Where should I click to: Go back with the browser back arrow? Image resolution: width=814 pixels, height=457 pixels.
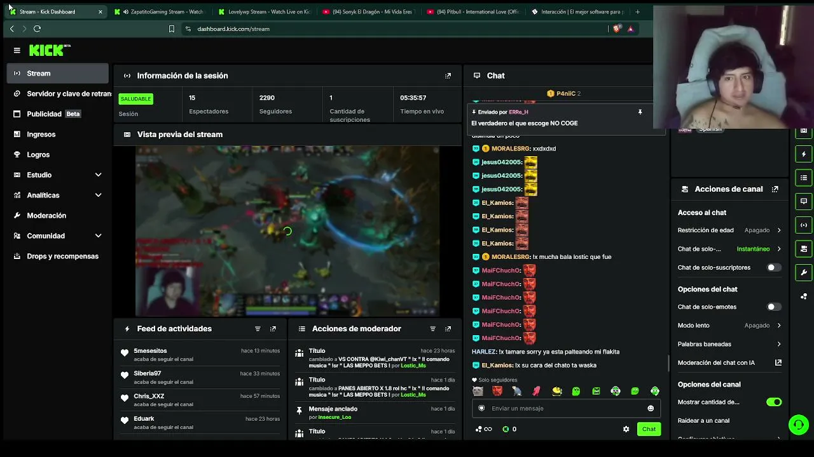click(x=11, y=29)
